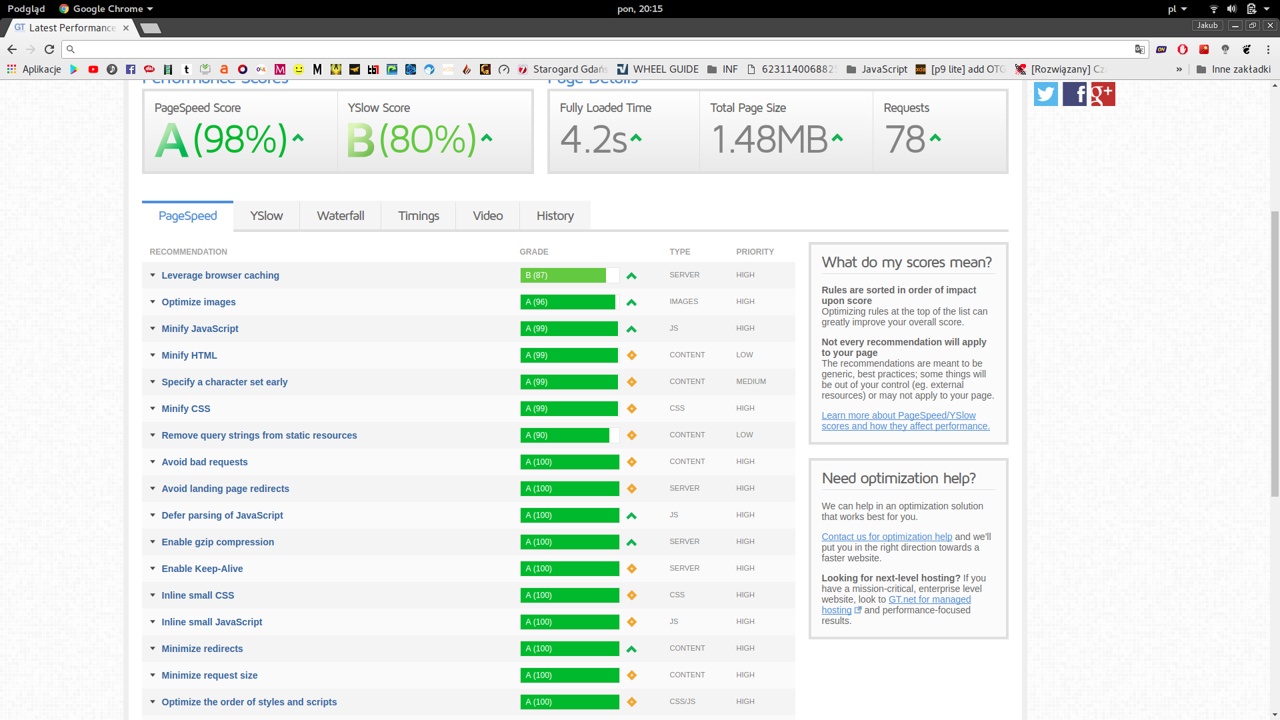Open the YouTube bookmark icon

(93, 69)
